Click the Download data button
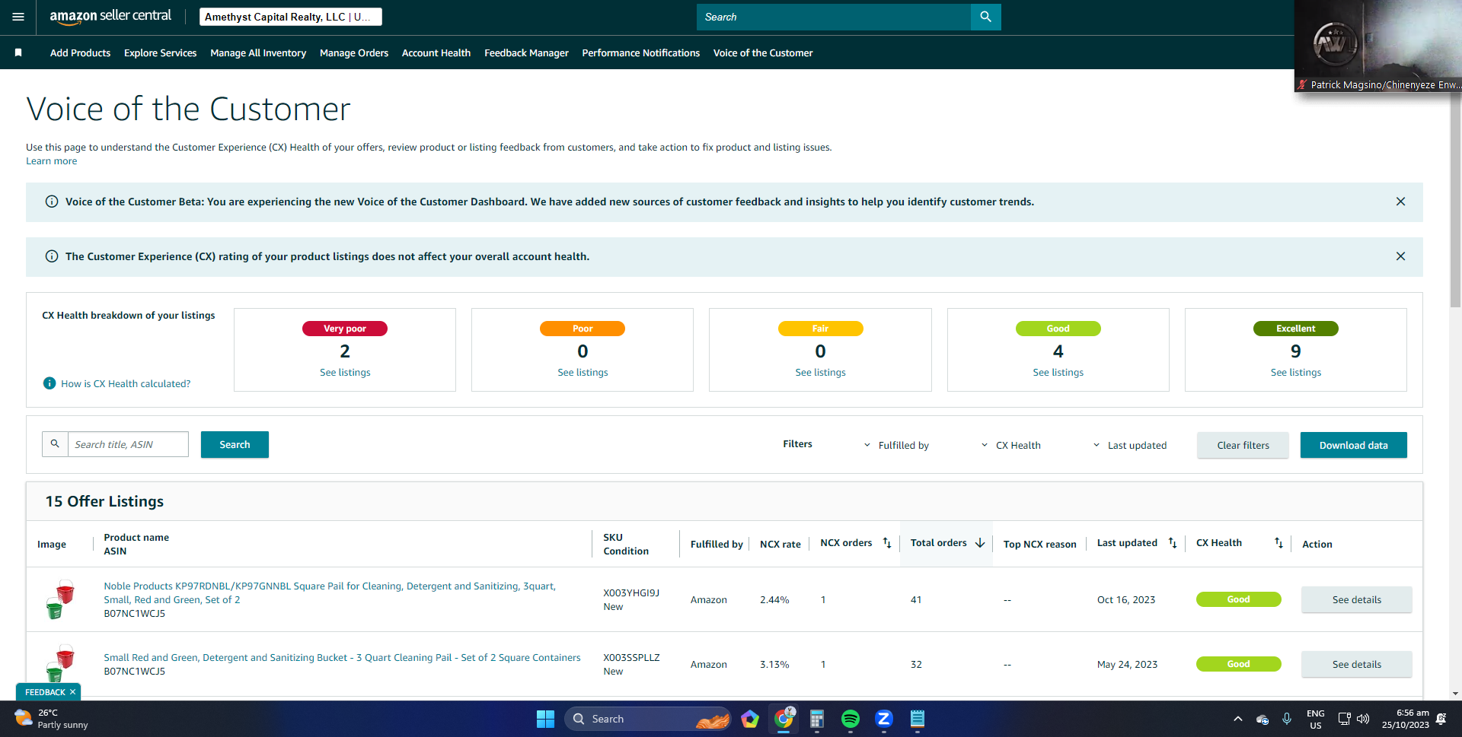The image size is (1462, 737). coord(1353,445)
